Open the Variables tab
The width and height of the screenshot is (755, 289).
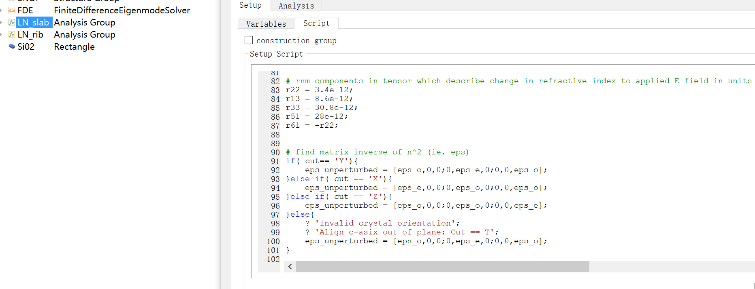(266, 24)
